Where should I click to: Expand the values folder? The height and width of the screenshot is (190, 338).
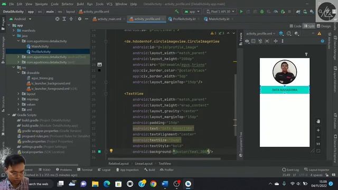(18, 104)
